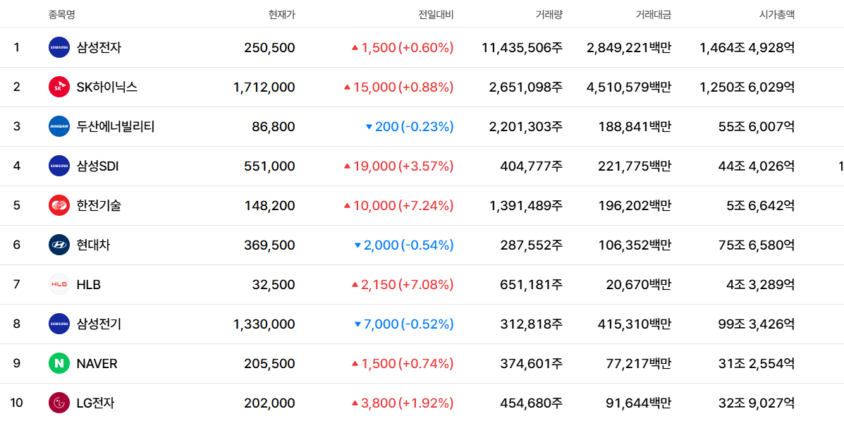Open the 삼성전자 stock name link

coord(99,47)
